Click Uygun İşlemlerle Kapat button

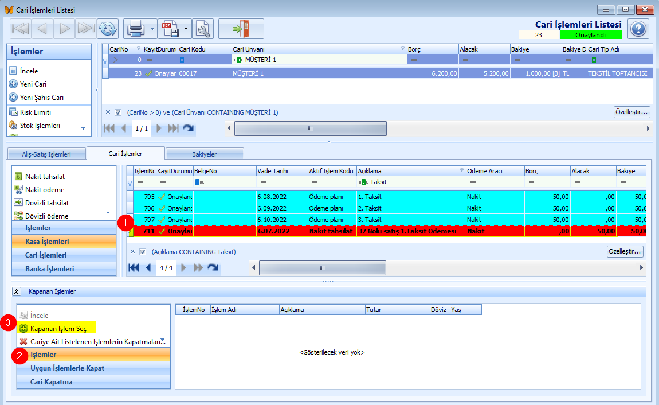pyautogui.click(x=67, y=368)
